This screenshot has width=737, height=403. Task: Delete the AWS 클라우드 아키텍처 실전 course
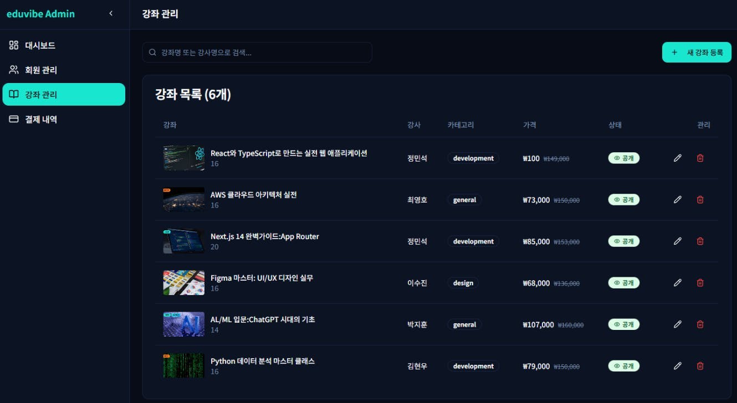pyautogui.click(x=700, y=200)
